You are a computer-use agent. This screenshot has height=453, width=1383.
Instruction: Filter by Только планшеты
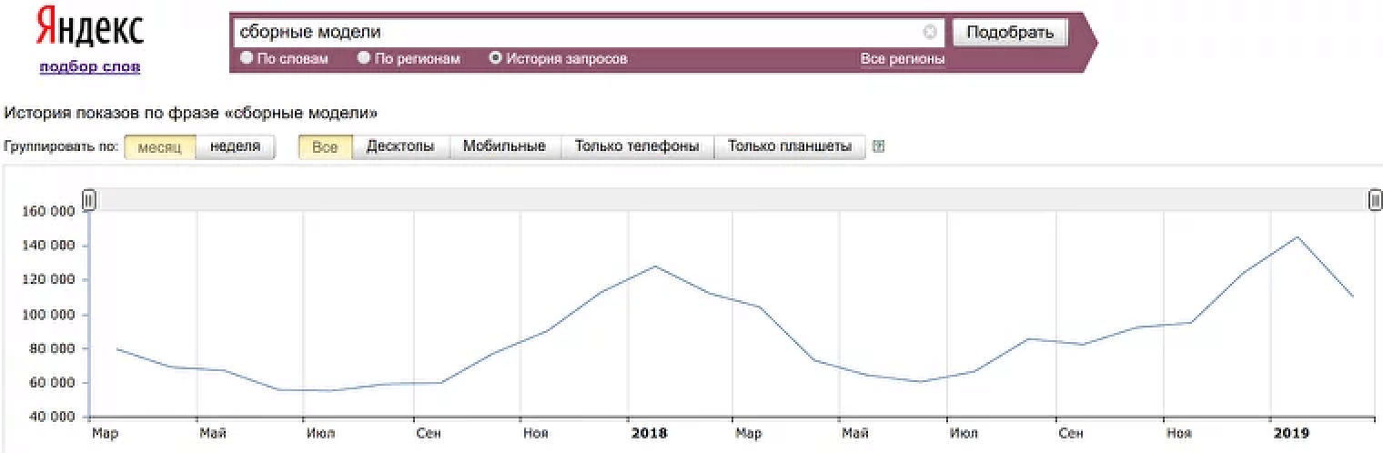pos(789,146)
